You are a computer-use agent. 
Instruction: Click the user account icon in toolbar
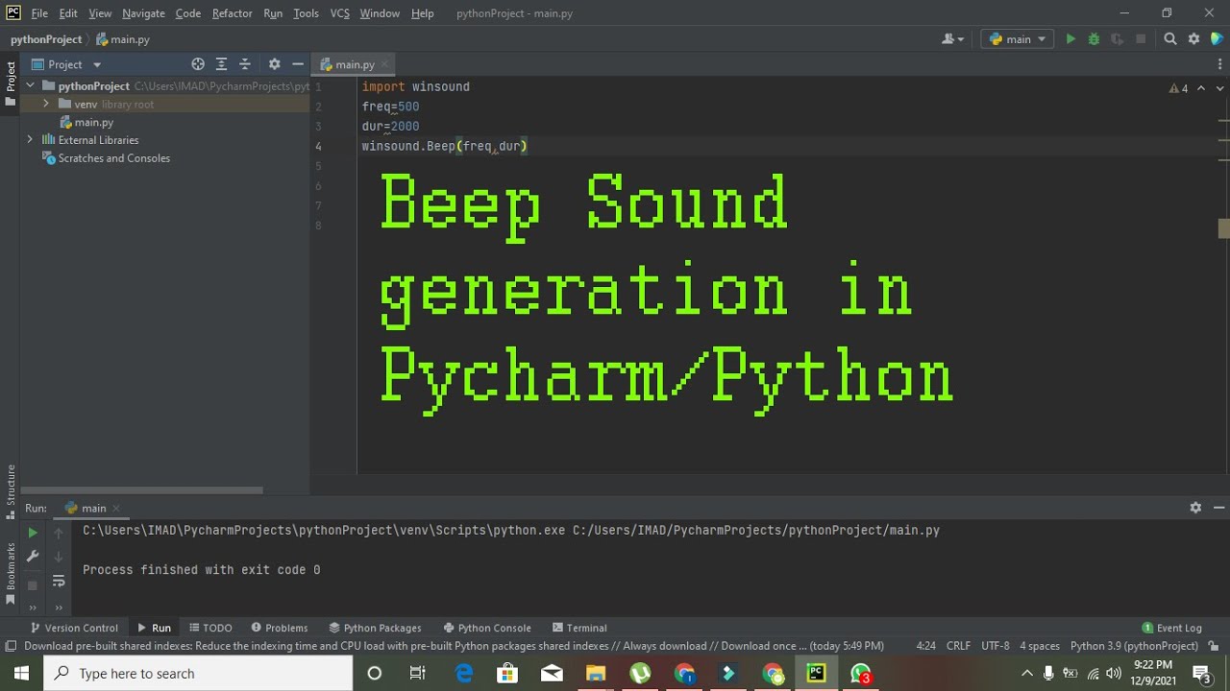pos(952,39)
